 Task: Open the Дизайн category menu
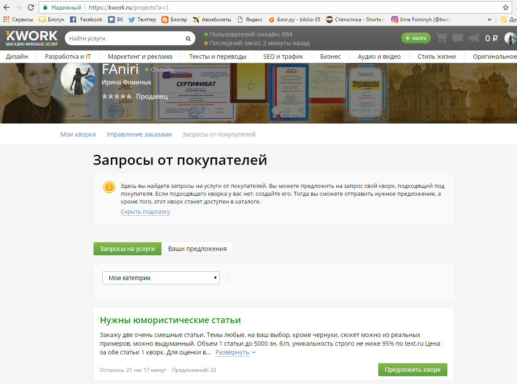pos(17,57)
